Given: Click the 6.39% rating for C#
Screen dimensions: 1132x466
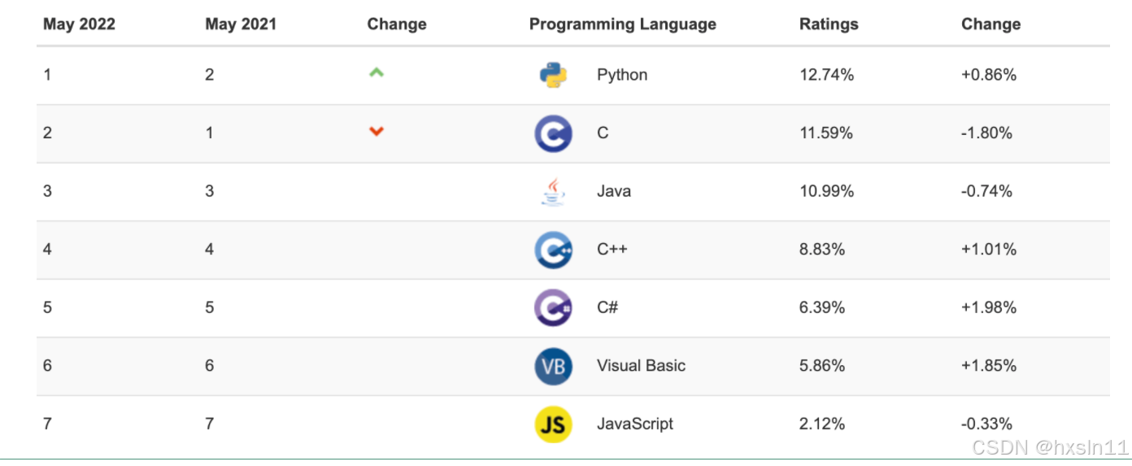Looking at the screenshot, I should (x=822, y=308).
